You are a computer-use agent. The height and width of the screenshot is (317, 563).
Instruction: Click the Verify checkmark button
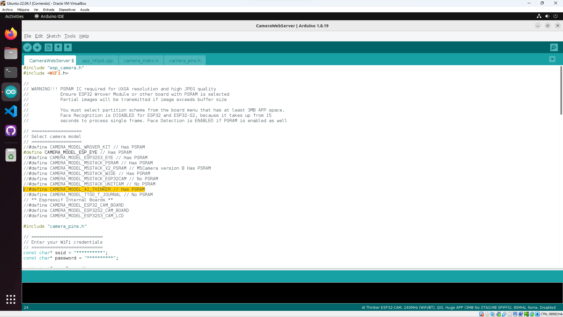tap(27, 47)
